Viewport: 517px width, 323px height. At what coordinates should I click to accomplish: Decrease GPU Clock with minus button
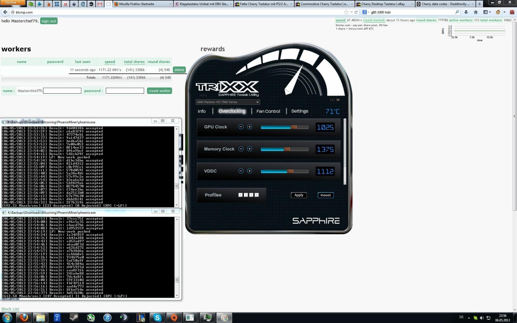click(241, 127)
